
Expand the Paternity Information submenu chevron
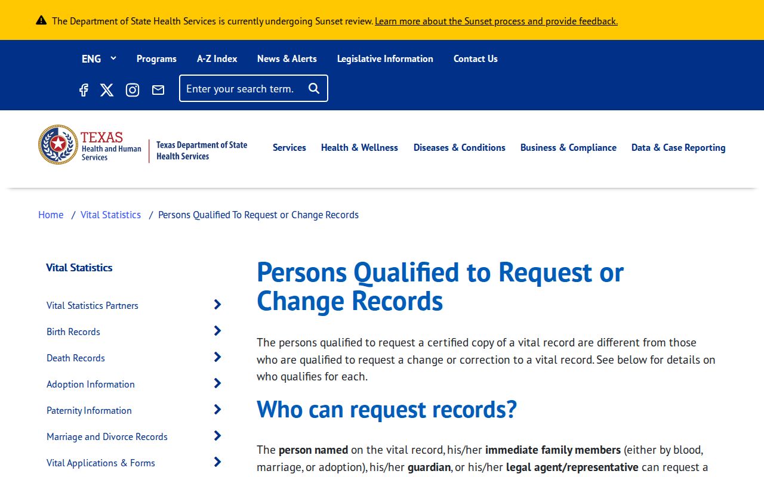tap(217, 410)
